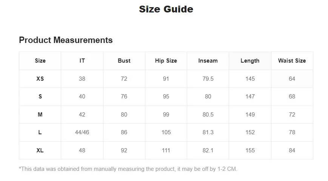Click the Size column header
Image resolution: width=328 pixels, height=181 pixels.
coord(40,61)
